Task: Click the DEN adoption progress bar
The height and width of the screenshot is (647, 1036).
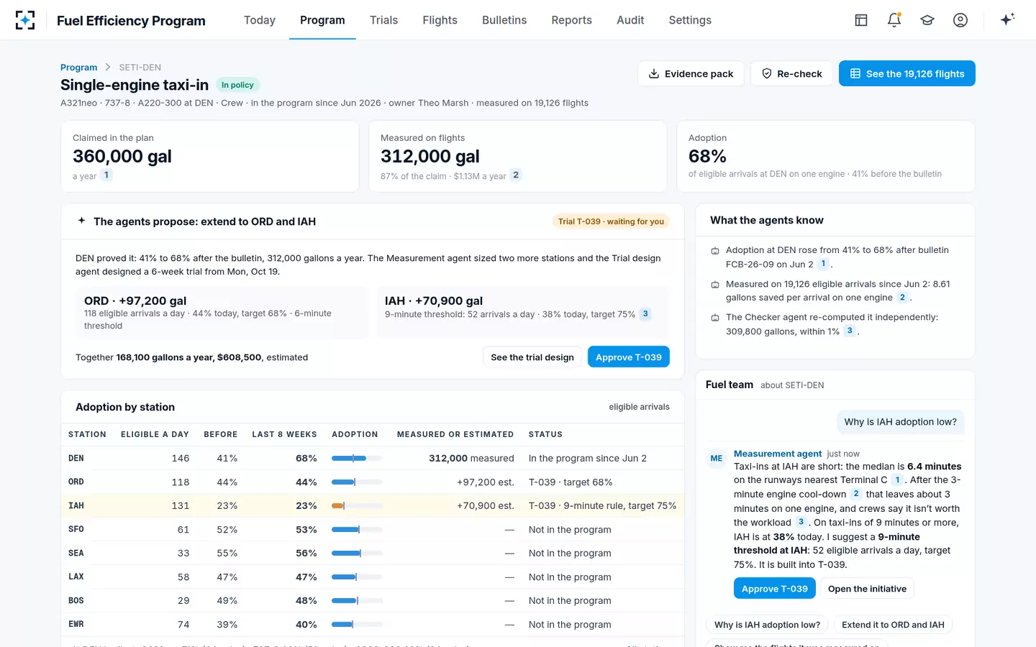Action: pos(357,458)
